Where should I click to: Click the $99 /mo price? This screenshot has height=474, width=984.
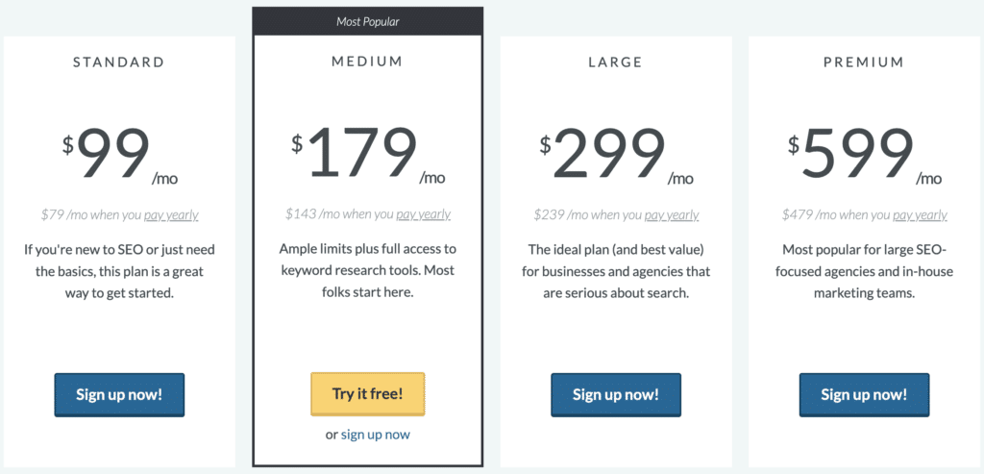119,156
